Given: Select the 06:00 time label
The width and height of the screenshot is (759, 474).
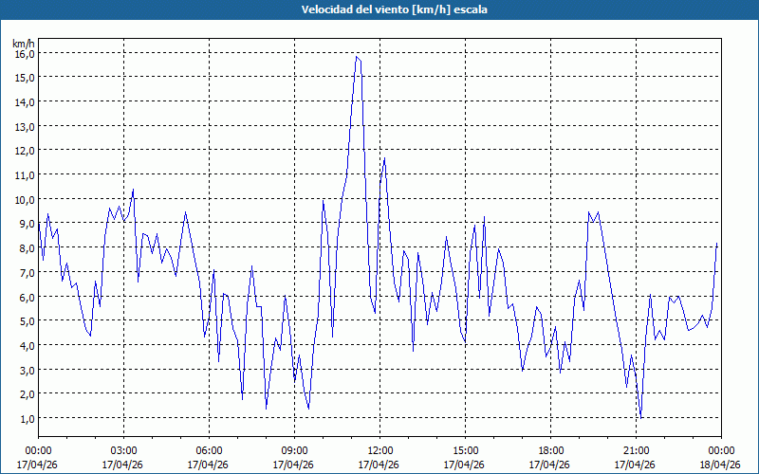Looking at the screenshot, I should 209,450.
